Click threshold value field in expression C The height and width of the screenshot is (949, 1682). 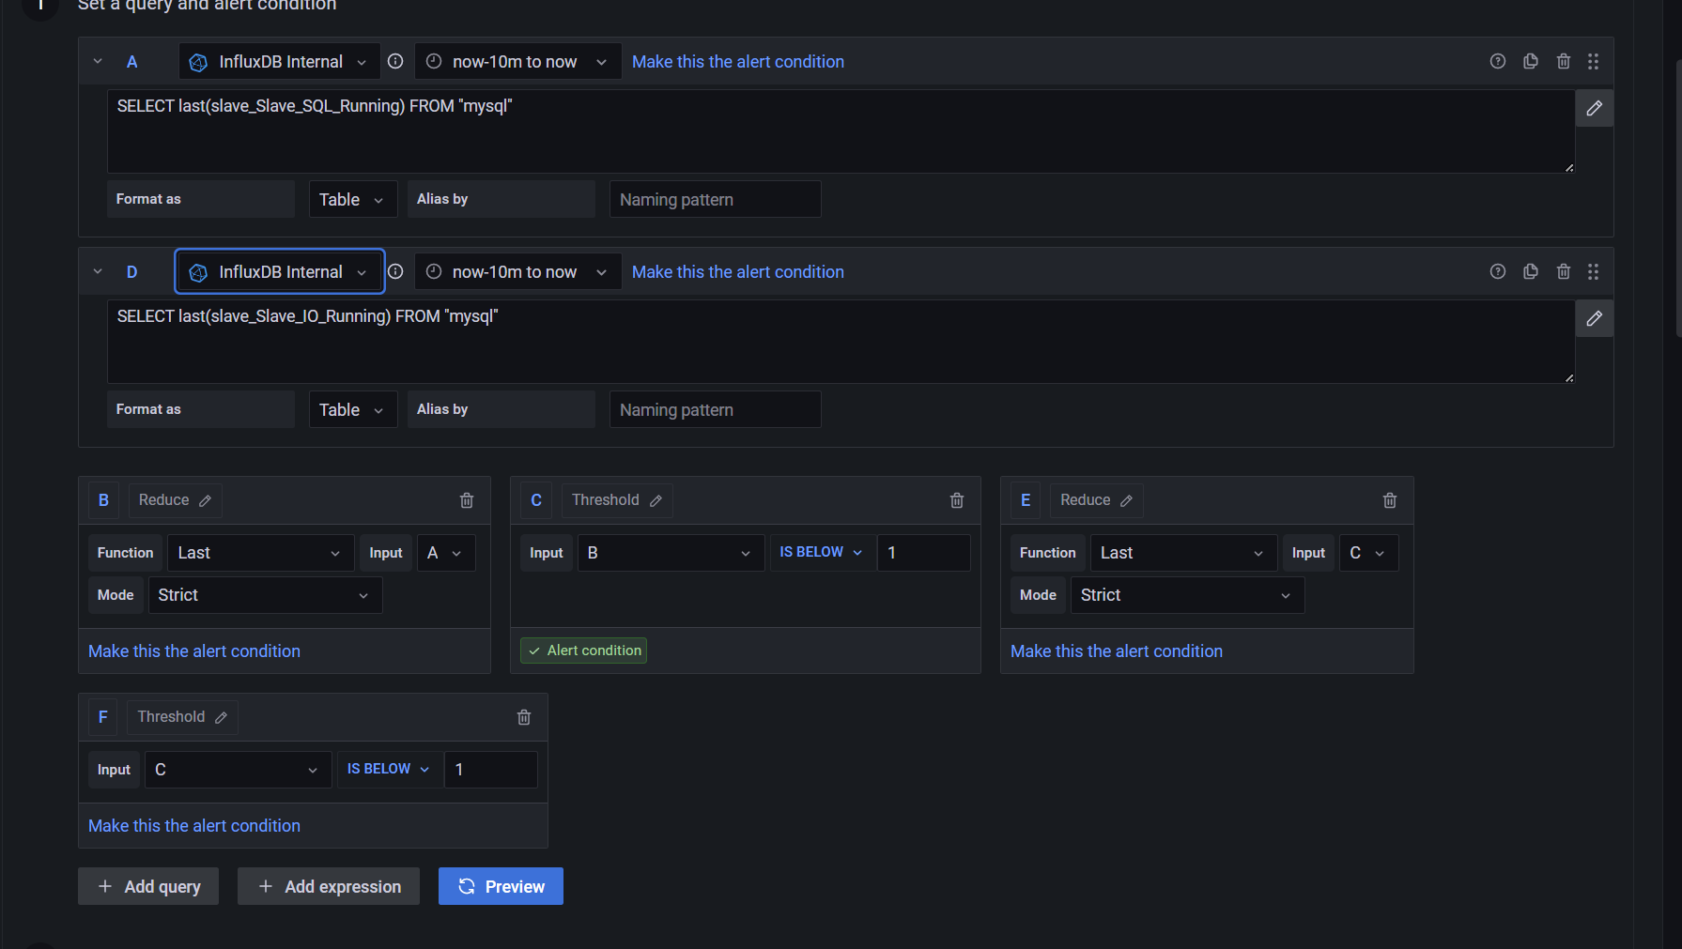pos(924,553)
